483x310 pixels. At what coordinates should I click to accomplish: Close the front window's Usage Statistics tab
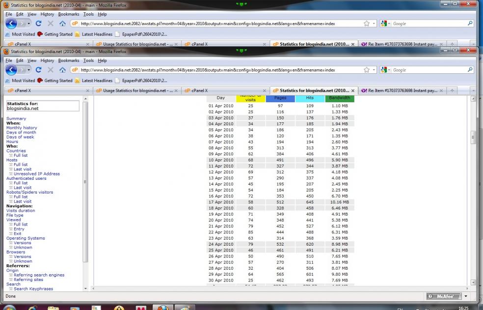tap(176, 90)
